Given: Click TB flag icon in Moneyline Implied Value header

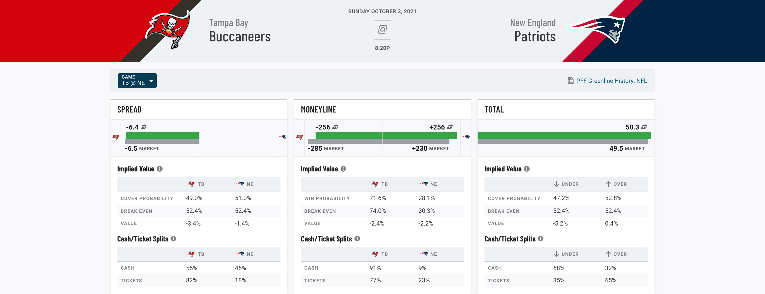Looking at the screenshot, I should point(375,184).
